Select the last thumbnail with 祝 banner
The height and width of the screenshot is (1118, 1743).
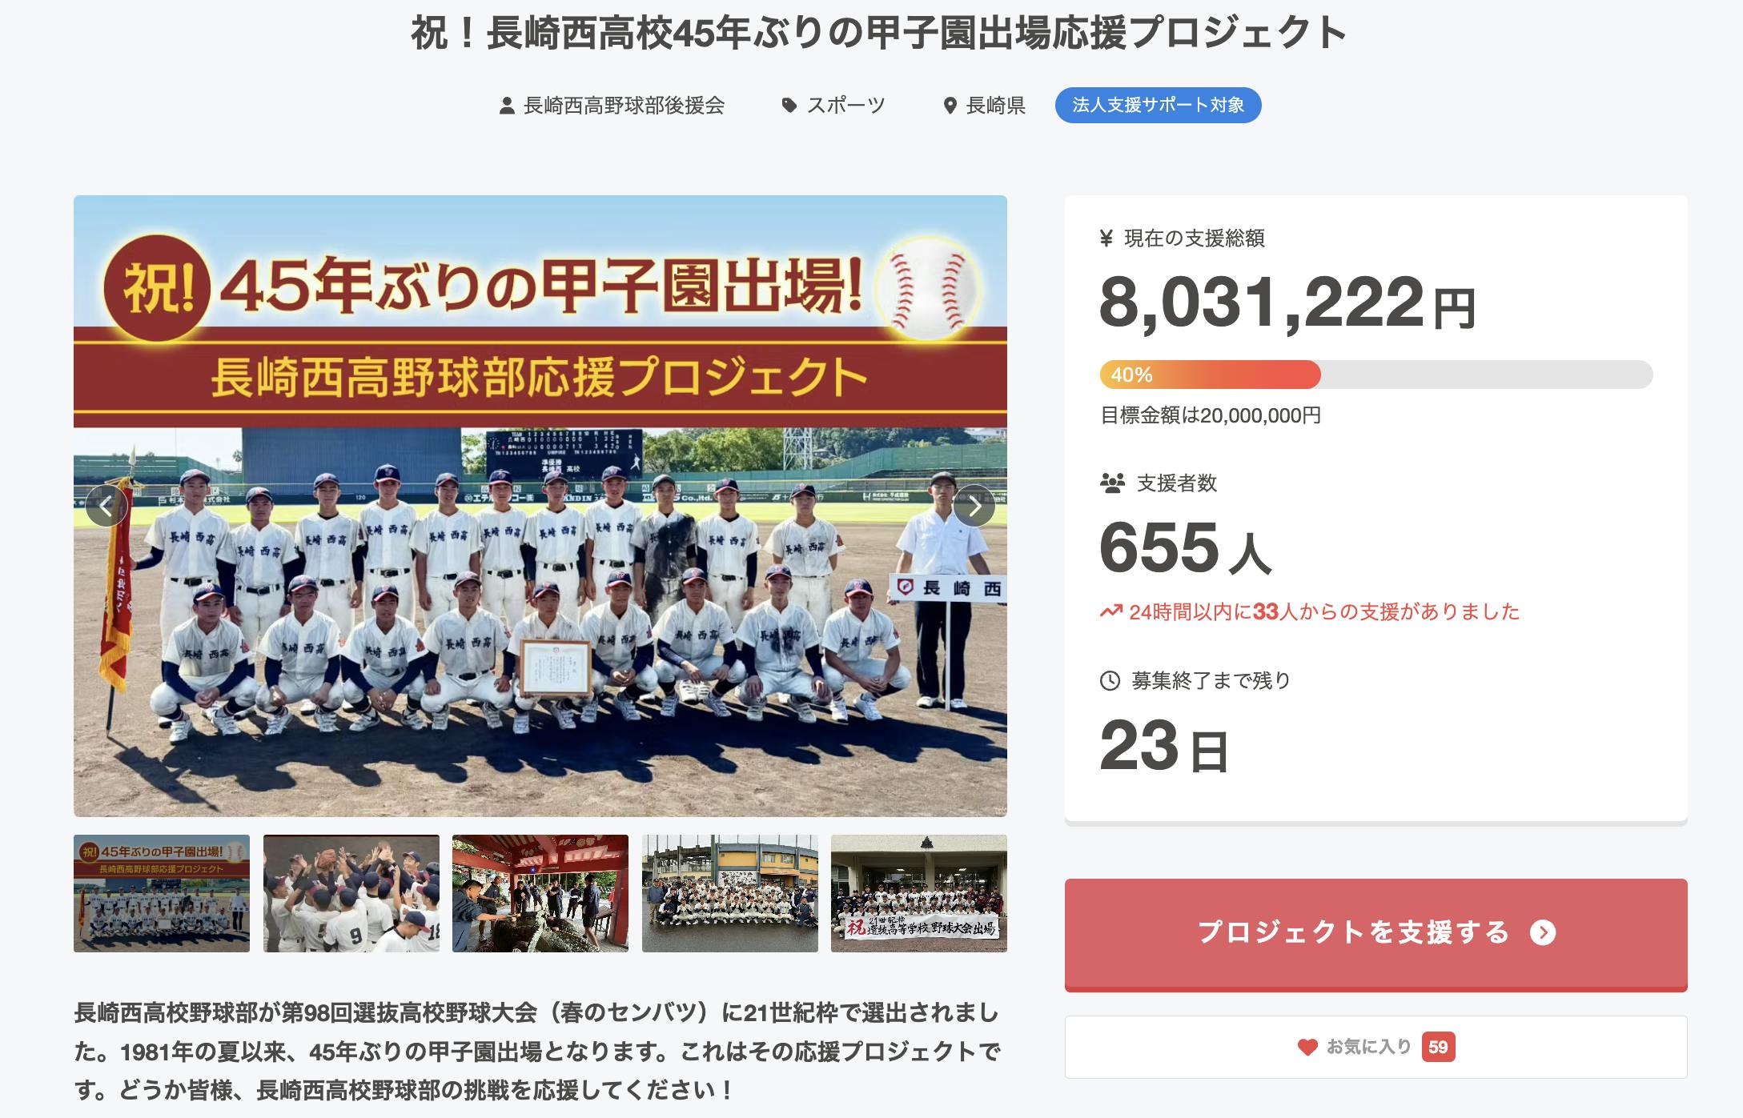point(919,893)
